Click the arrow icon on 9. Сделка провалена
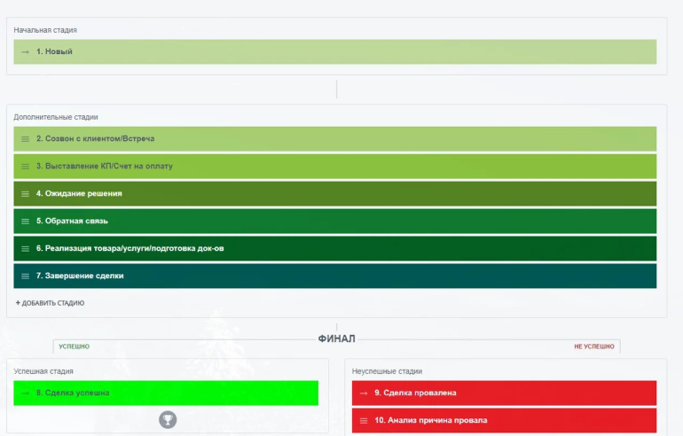Image resolution: width=683 pixels, height=436 pixels. (x=364, y=393)
